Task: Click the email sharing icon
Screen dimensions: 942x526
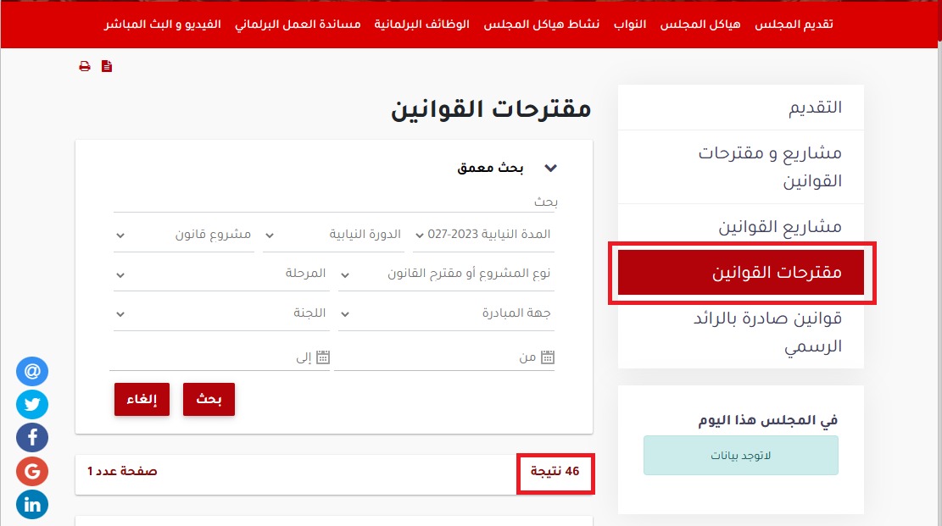Action: 31,371
